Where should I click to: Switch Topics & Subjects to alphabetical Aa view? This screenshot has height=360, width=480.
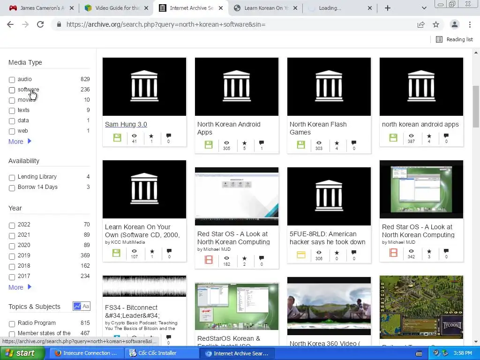click(86, 306)
